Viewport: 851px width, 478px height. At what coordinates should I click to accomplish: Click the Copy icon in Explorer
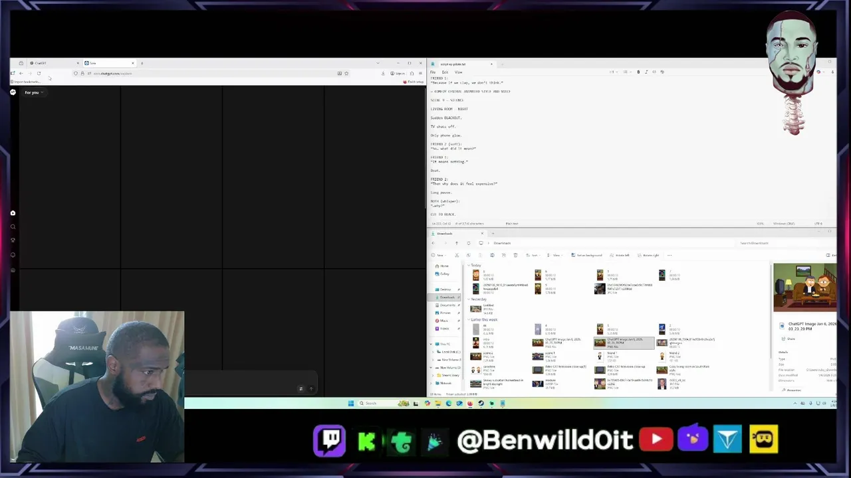tap(468, 256)
